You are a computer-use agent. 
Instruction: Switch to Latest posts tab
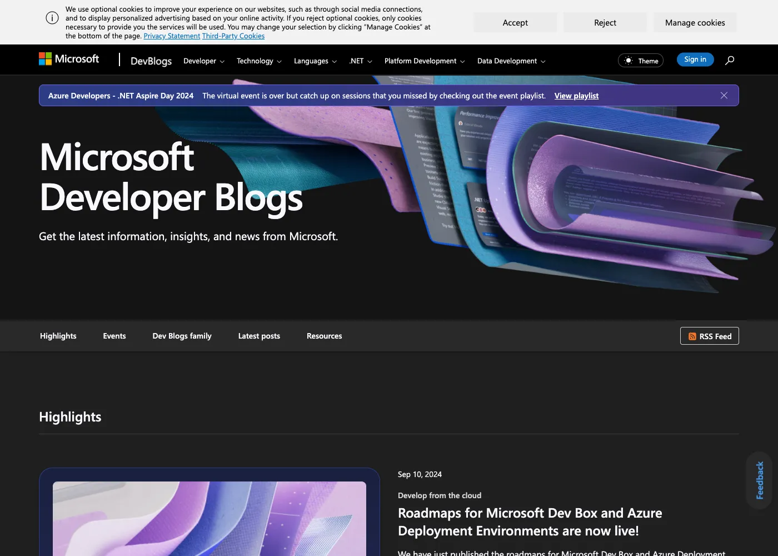(259, 336)
